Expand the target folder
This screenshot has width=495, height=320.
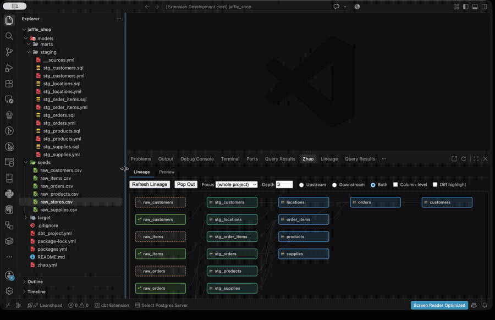[25, 218]
